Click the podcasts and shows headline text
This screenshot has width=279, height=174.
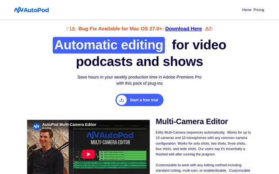pos(139,62)
